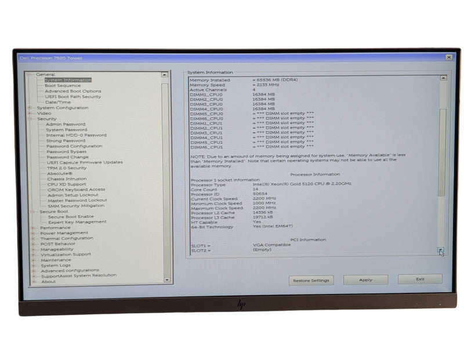Expand the System Configuration node
This screenshot has width=464, height=349.
[x=30, y=108]
